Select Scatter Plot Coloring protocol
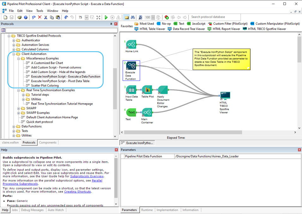The height and width of the screenshot is (214, 302). 45,86
